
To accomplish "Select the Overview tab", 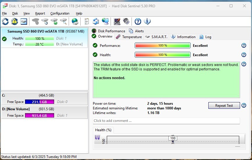I will tap(102, 36).
